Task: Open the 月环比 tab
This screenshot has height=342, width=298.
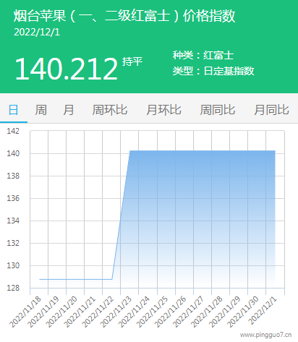Action: tap(164, 110)
